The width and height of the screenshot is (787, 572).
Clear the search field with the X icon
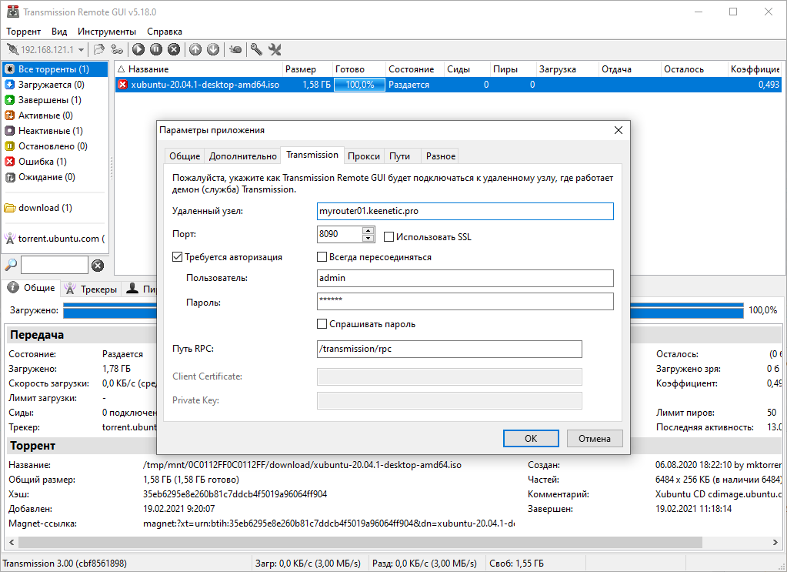pyautogui.click(x=98, y=266)
